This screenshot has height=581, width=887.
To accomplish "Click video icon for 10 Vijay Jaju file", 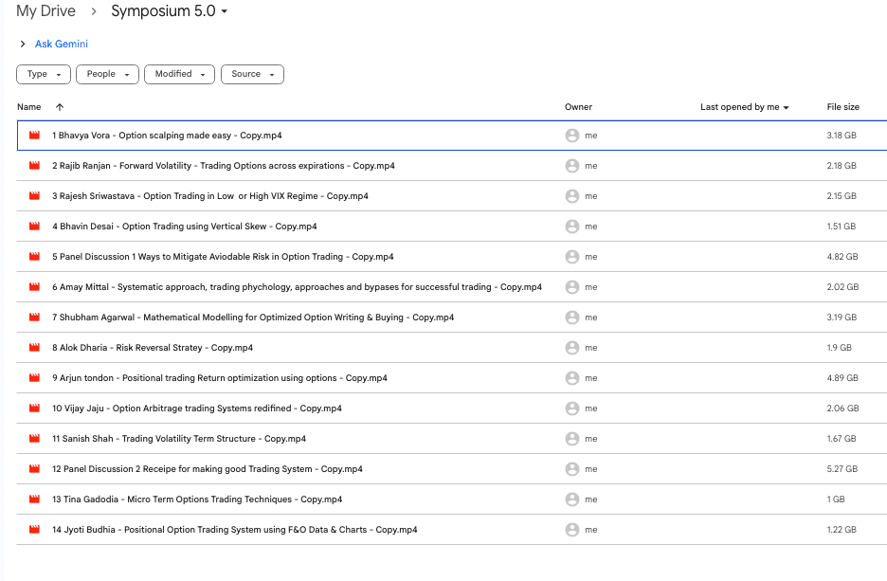I will click(34, 408).
